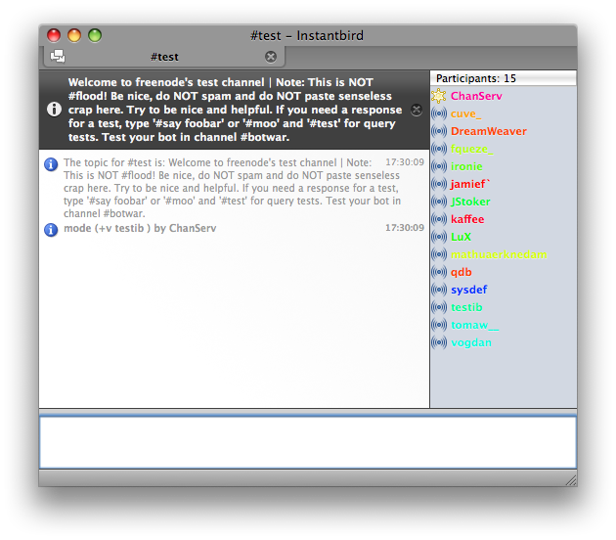616x540 pixels.
Task: Select participant jamief` from the list
Action: (472, 184)
